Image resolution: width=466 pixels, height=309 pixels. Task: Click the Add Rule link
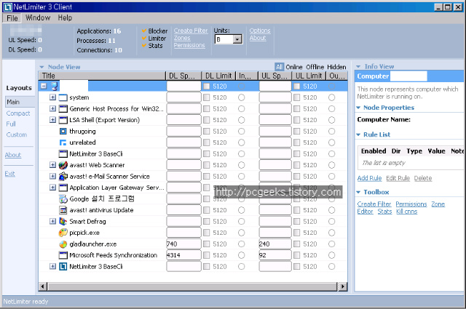click(x=369, y=178)
